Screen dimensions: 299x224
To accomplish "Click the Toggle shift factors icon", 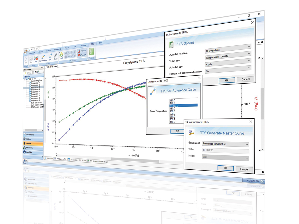I will (61, 55).
